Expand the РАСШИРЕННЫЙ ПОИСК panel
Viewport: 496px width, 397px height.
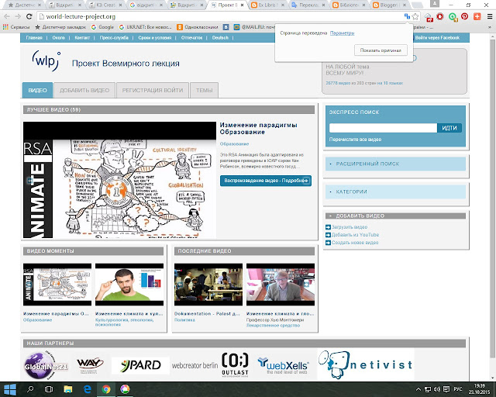coord(395,164)
